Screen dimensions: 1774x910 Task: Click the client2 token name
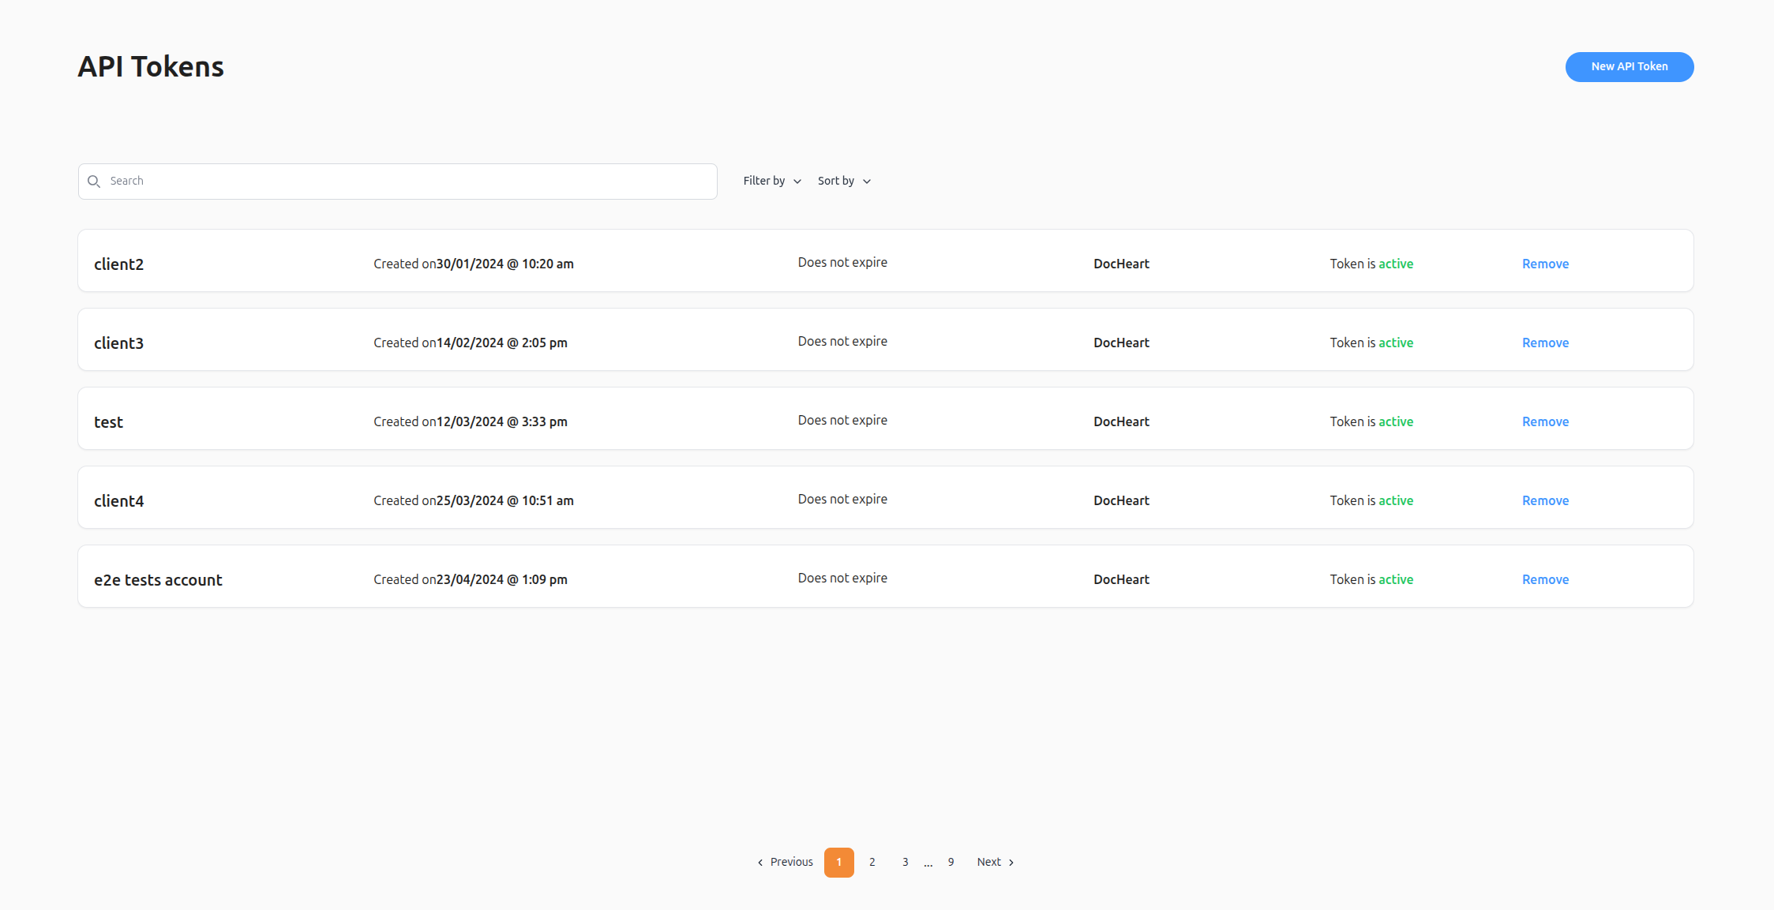[118, 264]
